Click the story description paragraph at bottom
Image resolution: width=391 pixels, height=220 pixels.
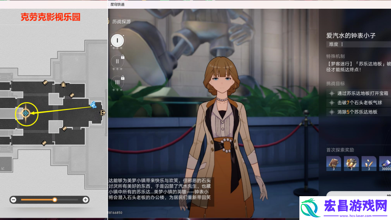point(160,189)
